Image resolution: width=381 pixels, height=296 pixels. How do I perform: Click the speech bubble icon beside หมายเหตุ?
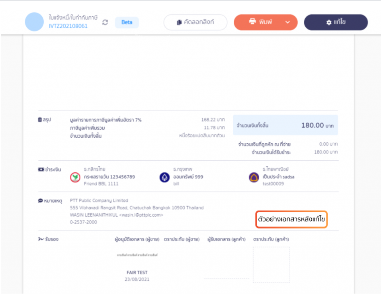coord(40,201)
